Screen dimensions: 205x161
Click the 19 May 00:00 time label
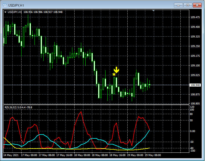click(x=135, y=155)
